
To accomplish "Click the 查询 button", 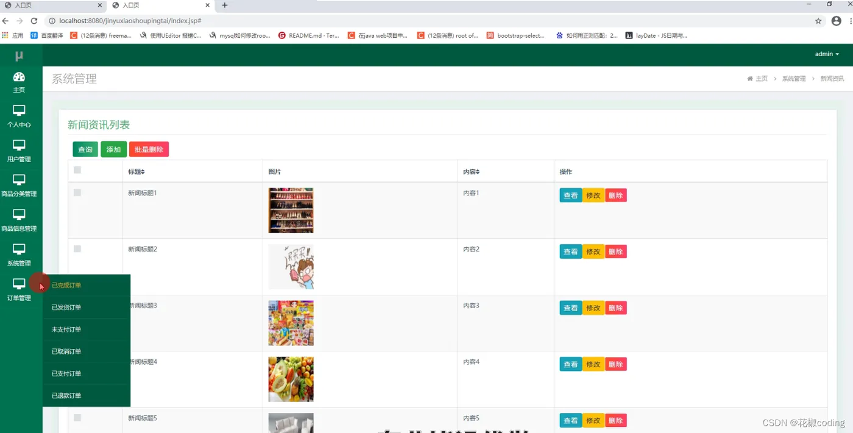I will point(85,149).
